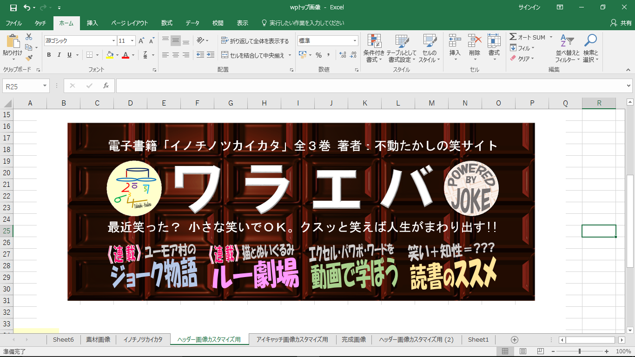Switch to the データ tab

pyautogui.click(x=192, y=23)
